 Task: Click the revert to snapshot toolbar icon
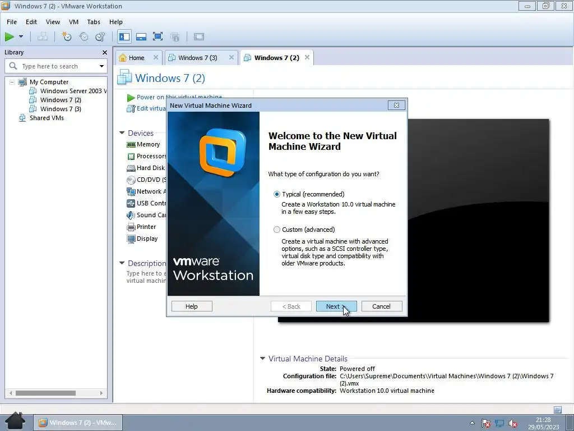pyautogui.click(x=84, y=36)
